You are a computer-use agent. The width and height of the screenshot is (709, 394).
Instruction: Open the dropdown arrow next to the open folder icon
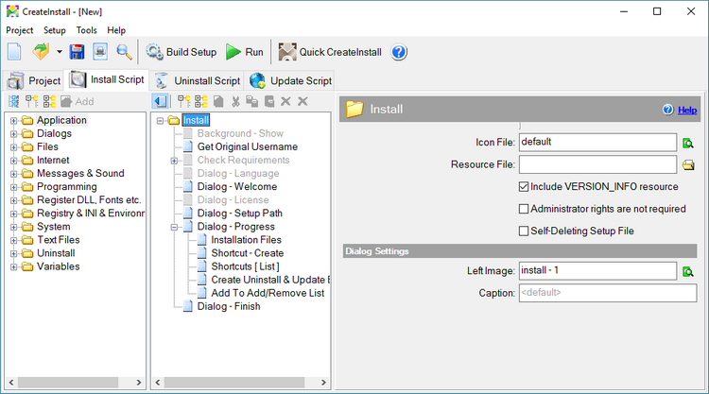point(60,52)
